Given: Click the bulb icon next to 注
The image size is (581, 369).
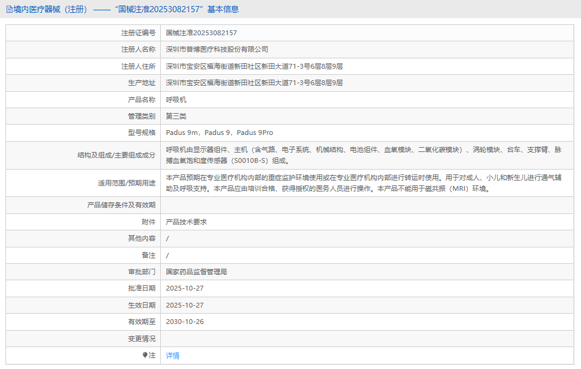Looking at the screenshot, I should point(145,355).
